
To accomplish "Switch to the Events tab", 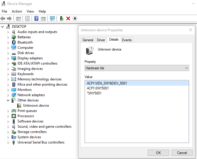I will pos(127,40).
